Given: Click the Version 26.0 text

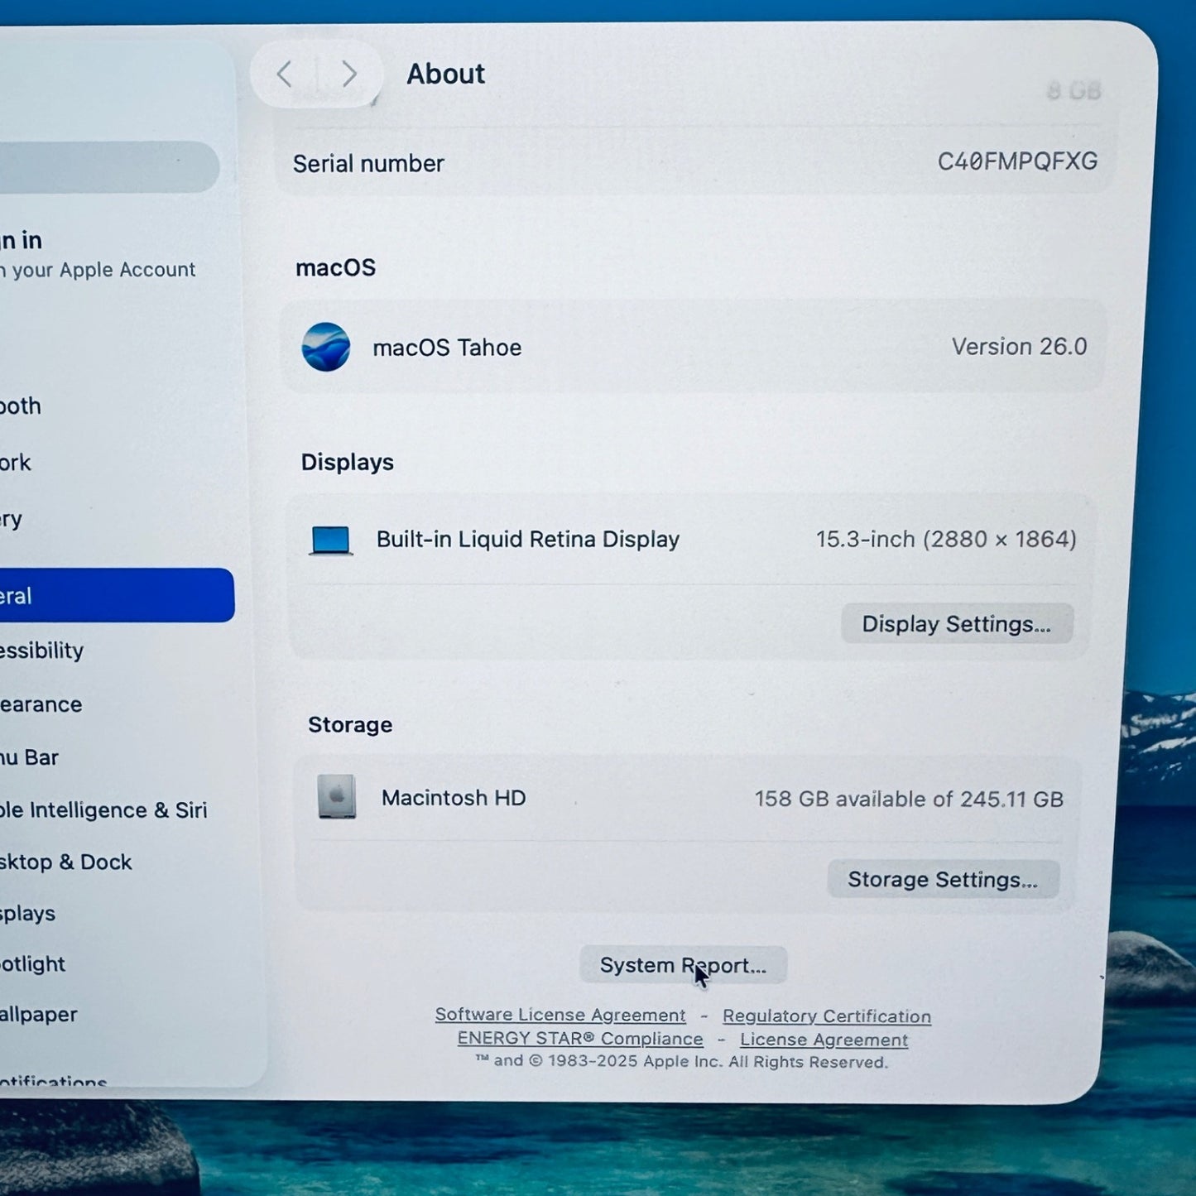Looking at the screenshot, I should click(1019, 347).
